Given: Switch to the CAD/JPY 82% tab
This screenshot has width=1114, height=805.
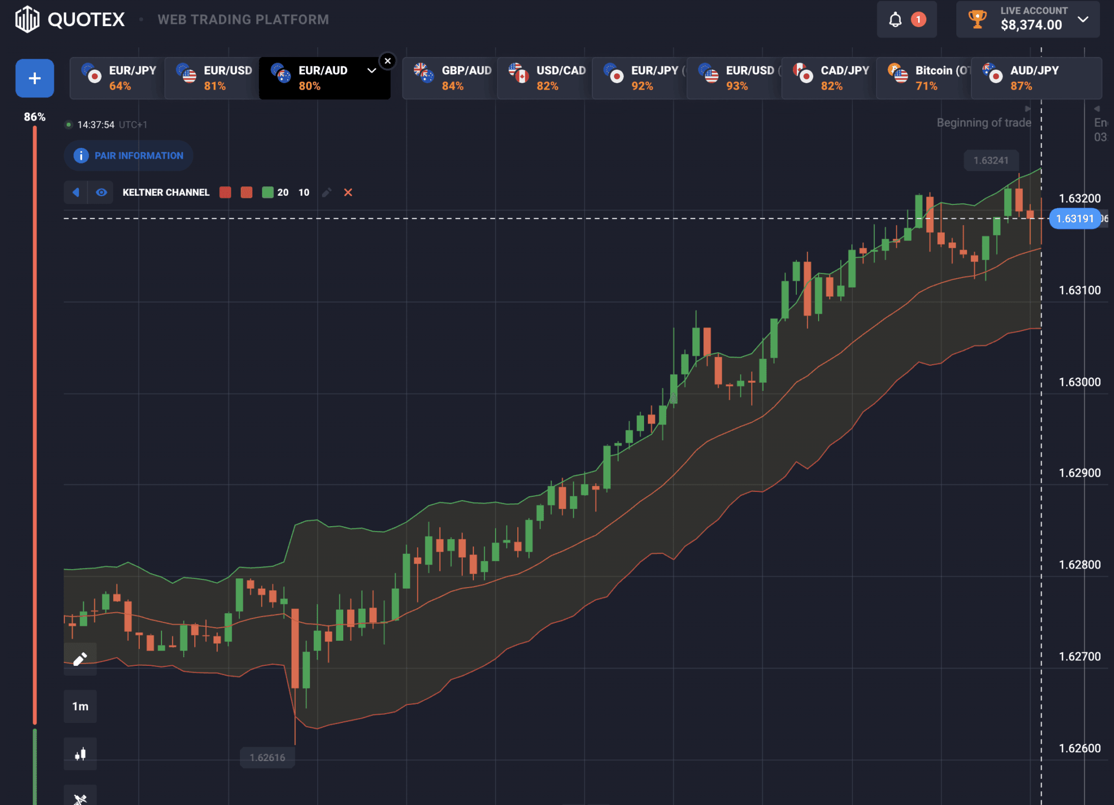Looking at the screenshot, I should click(x=829, y=78).
